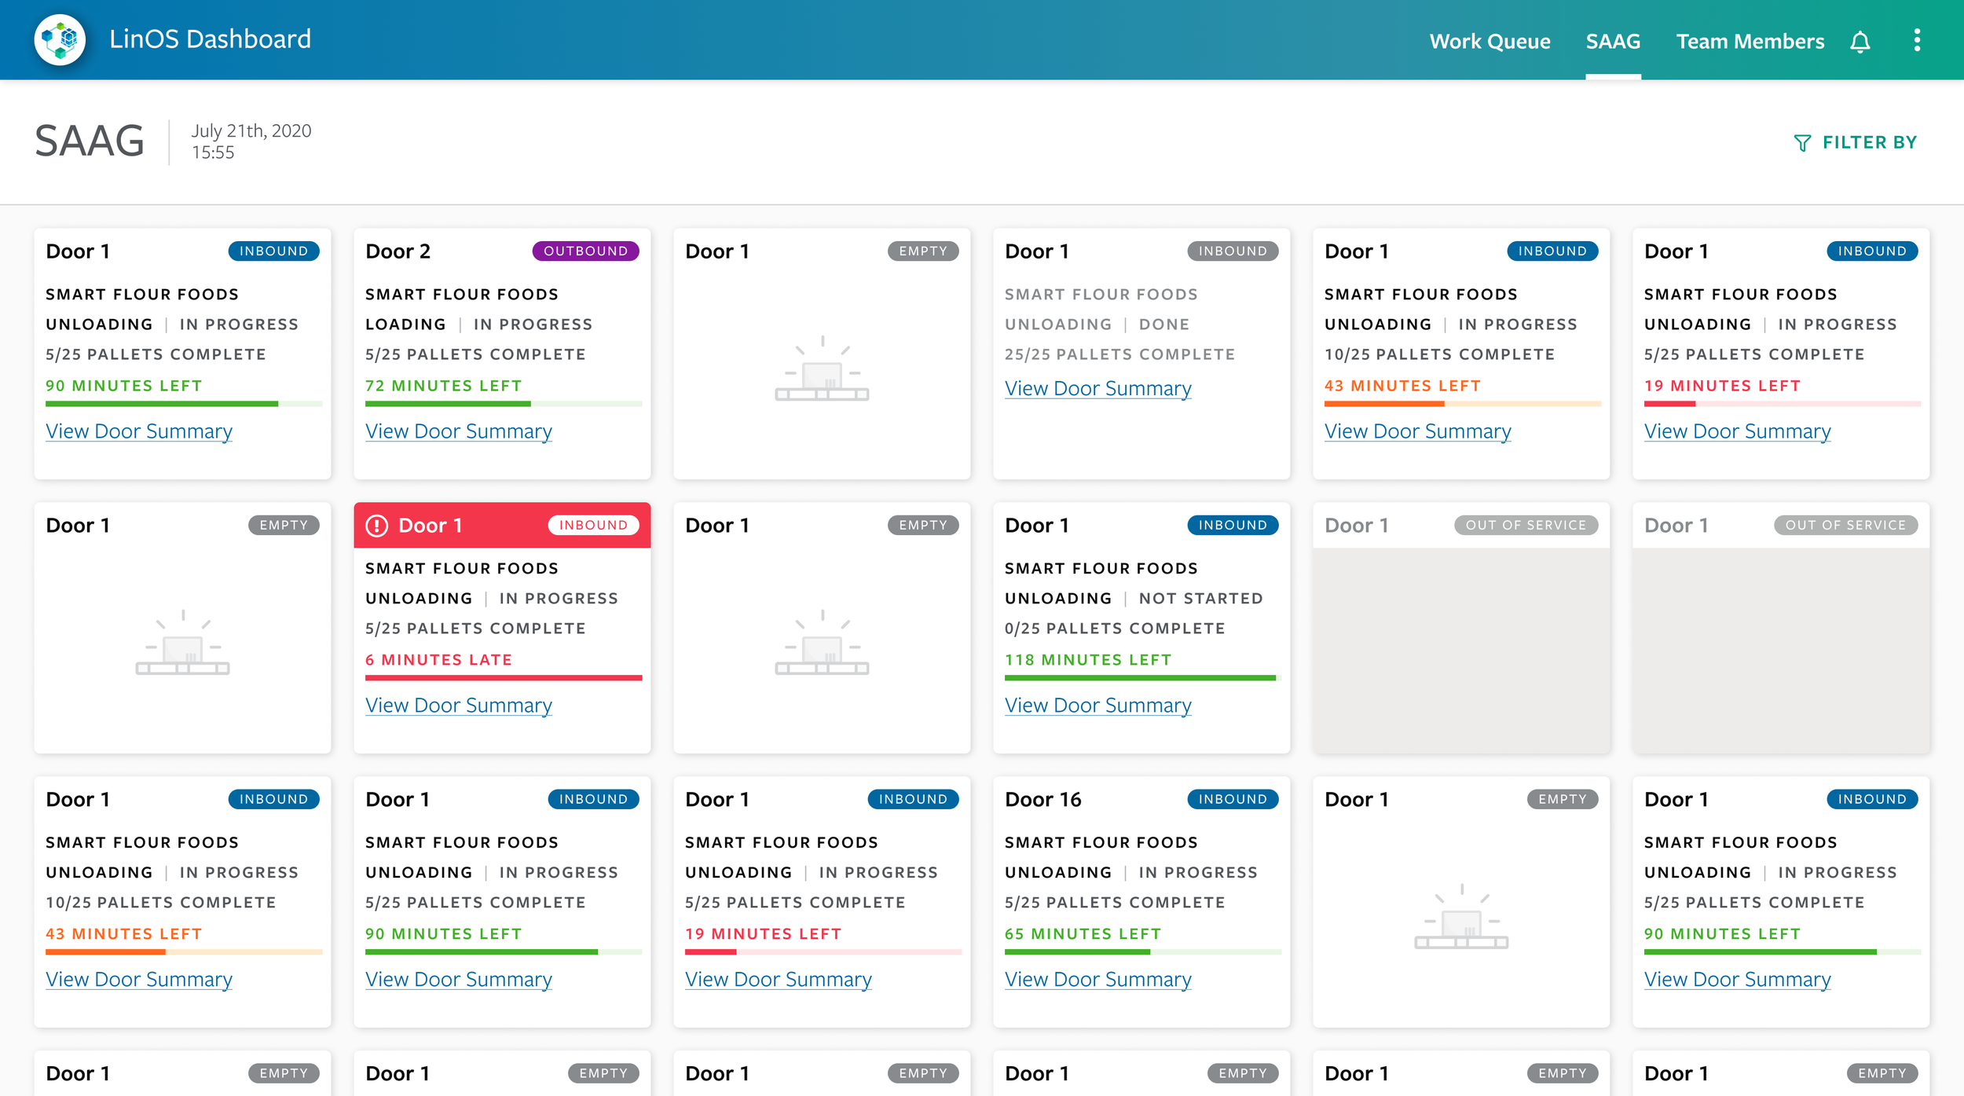Click the 72 minutes left progress bar

click(503, 404)
